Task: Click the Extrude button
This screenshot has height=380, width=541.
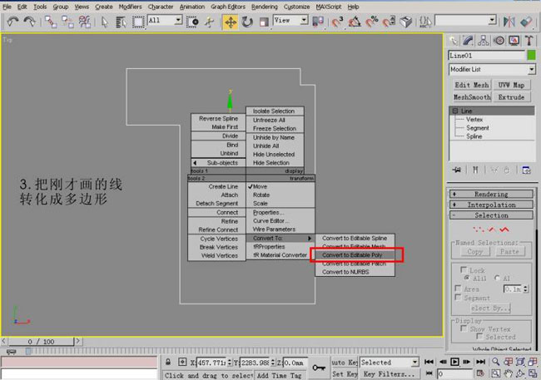Action: tap(511, 97)
